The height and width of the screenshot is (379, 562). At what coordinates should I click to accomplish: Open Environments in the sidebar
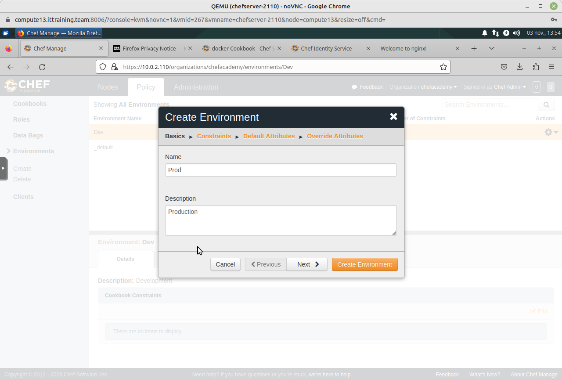point(33,151)
